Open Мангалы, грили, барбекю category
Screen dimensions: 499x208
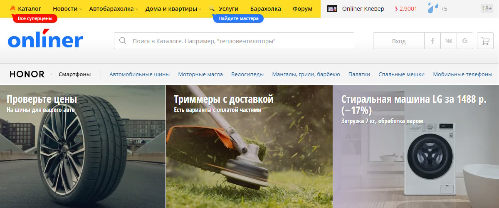point(306,74)
